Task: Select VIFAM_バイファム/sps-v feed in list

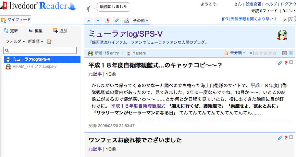Action: (x=34, y=66)
